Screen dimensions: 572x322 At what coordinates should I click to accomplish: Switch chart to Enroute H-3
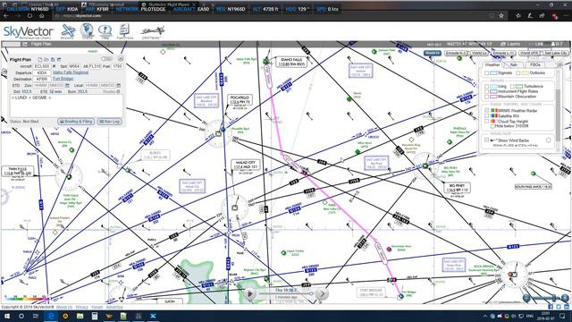pos(456,54)
